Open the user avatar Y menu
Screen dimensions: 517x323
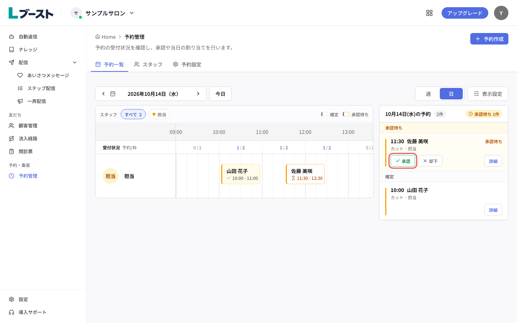(x=501, y=13)
